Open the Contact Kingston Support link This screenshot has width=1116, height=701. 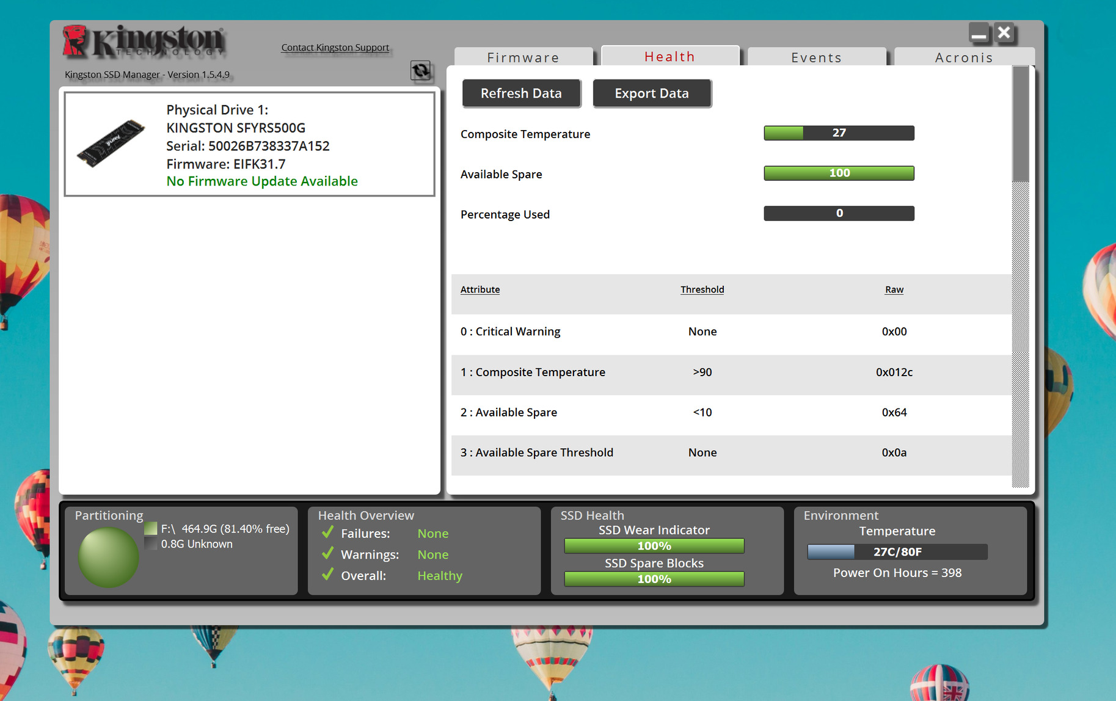(335, 48)
